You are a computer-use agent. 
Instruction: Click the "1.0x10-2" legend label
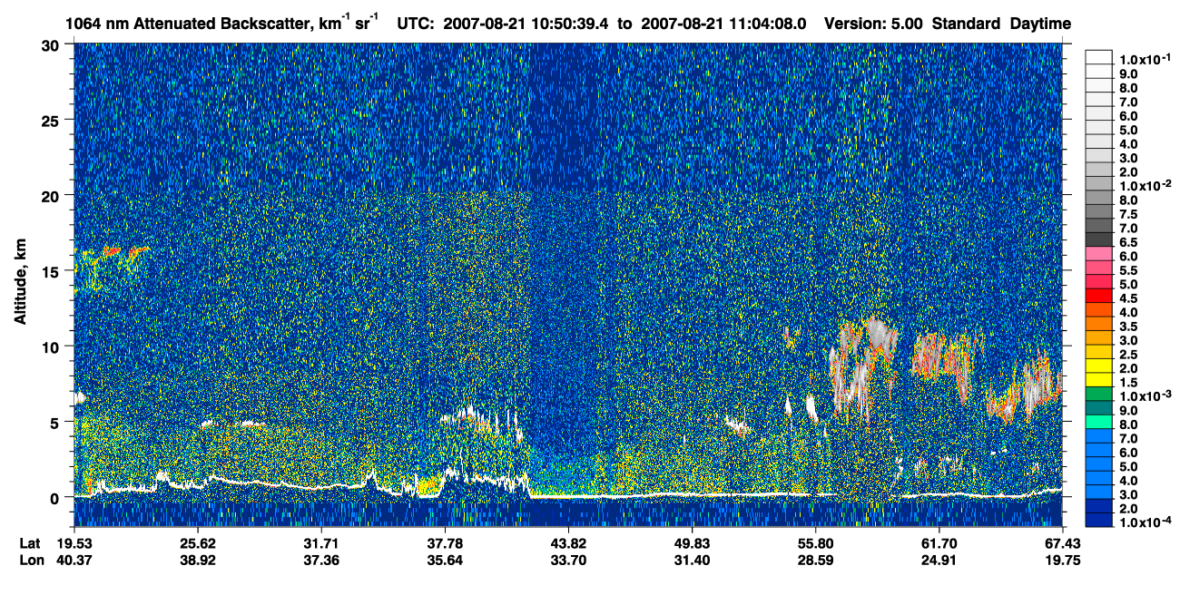pyautogui.click(x=1146, y=184)
